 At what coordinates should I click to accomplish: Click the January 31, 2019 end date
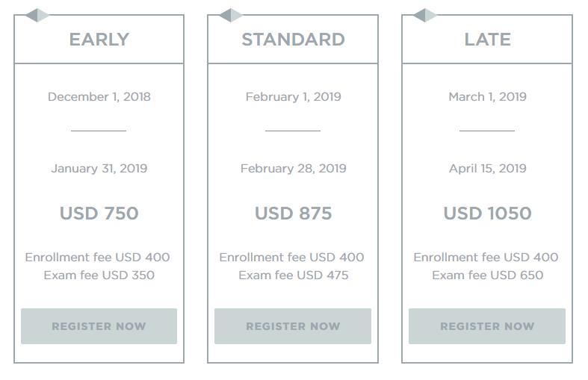(99, 168)
